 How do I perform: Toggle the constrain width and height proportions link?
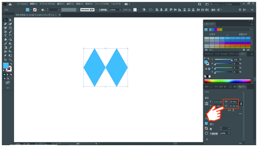point(241,104)
